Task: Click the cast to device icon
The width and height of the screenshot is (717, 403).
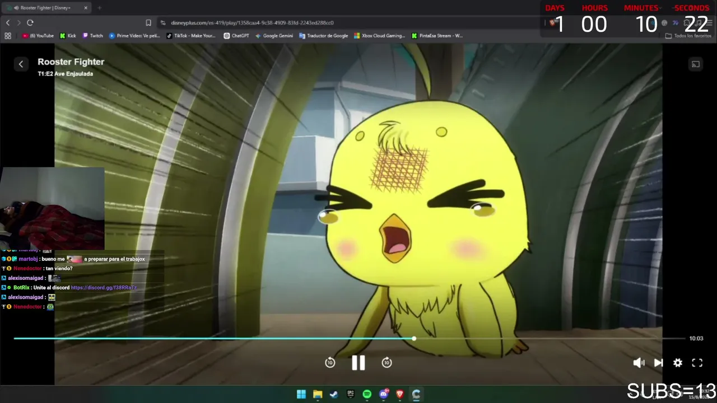Action: coord(695,64)
